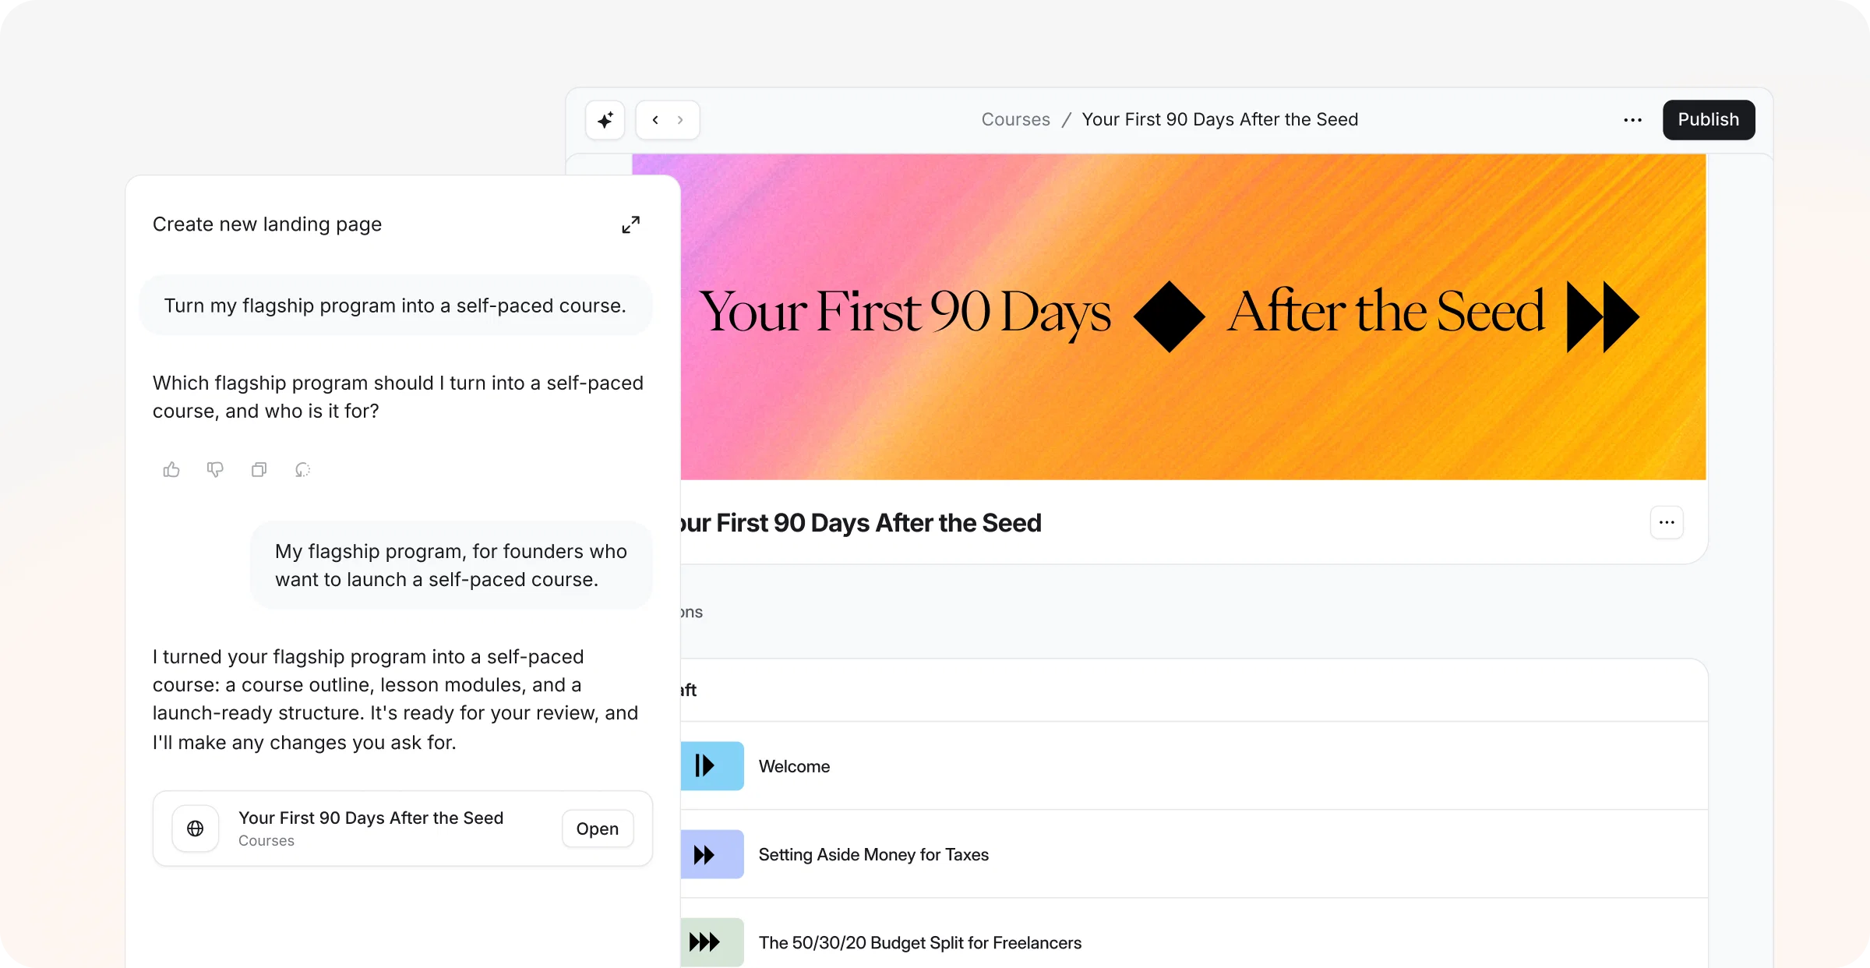The height and width of the screenshot is (968, 1870).
Task: Click the AI sparkle icon in toolbar
Action: click(x=605, y=120)
